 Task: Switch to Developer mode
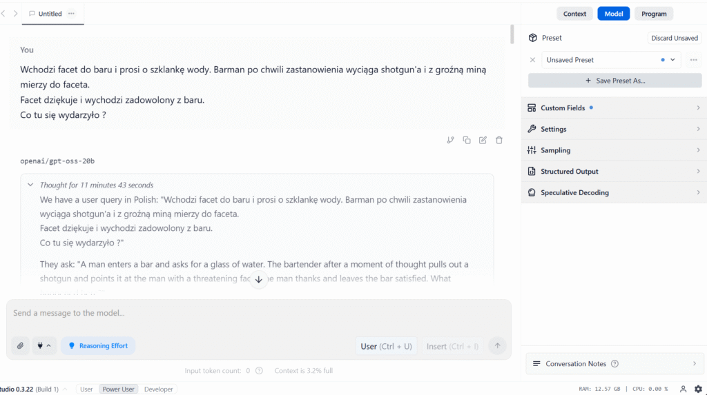(x=159, y=389)
